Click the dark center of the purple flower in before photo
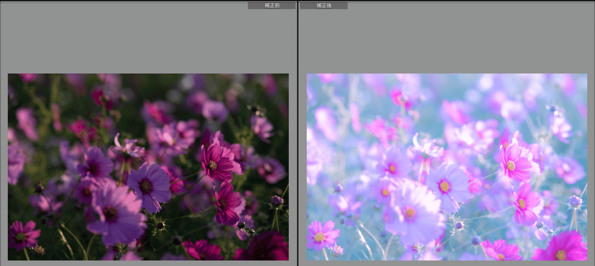 point(146,186)
